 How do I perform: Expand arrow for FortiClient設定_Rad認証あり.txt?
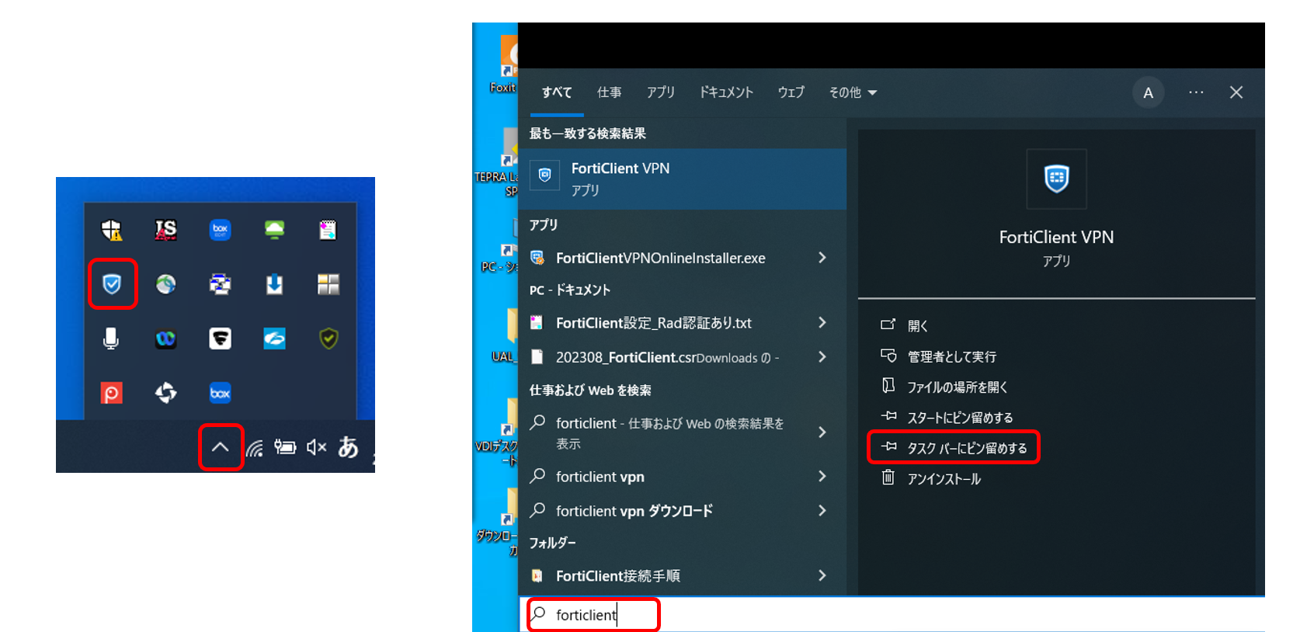(x=822, y=323)
